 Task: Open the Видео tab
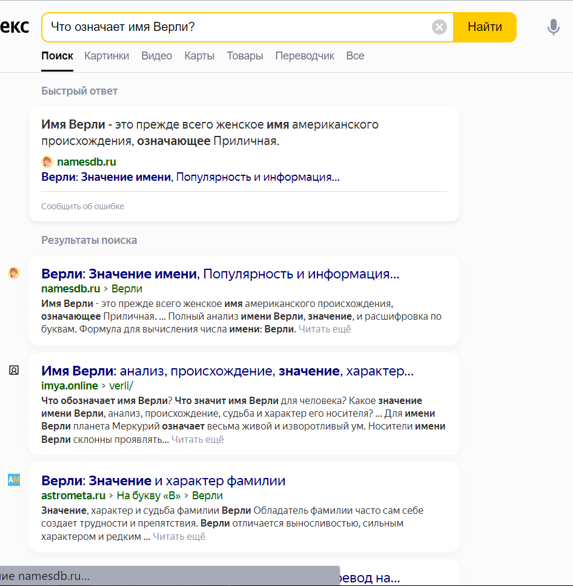tap(156, 56)
